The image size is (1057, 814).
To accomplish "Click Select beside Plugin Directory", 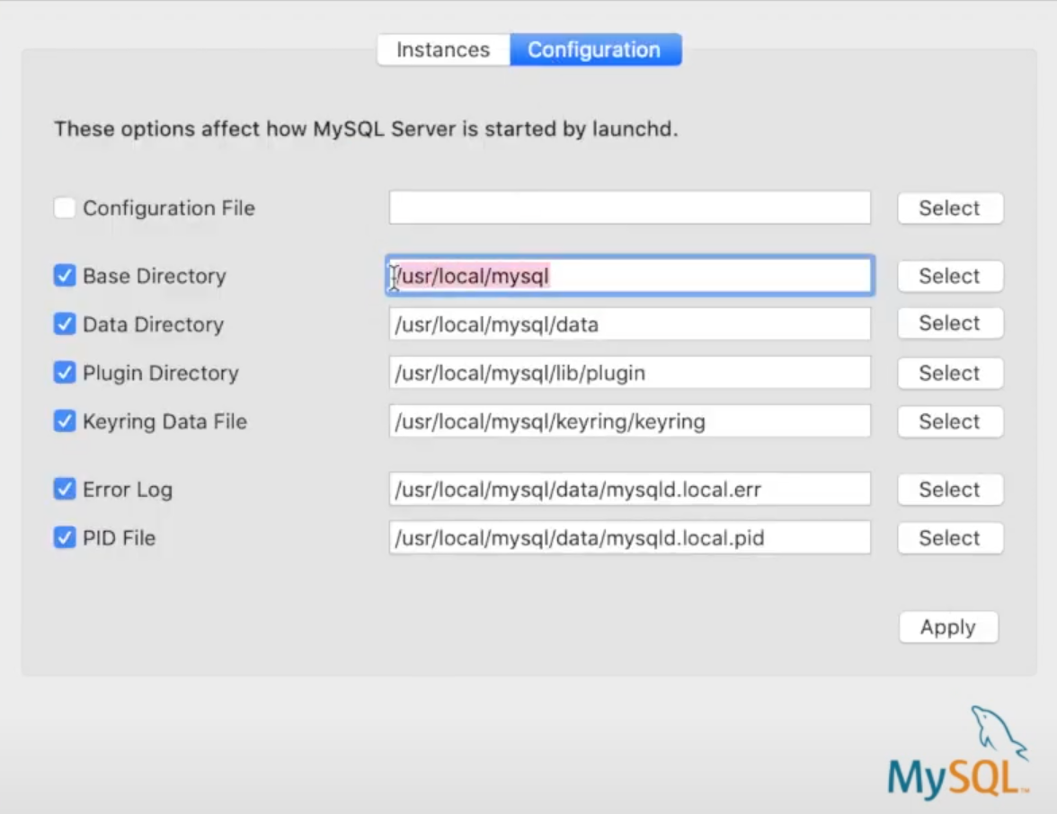I will pyautogui.click(x=950, y=374).
